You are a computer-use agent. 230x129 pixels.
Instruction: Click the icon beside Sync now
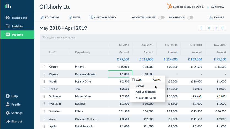[208, 7]
